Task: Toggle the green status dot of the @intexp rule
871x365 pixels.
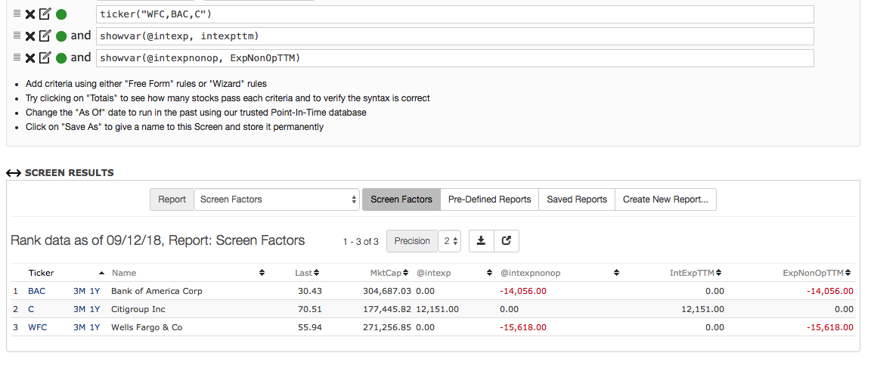Action: click(61, 36)
